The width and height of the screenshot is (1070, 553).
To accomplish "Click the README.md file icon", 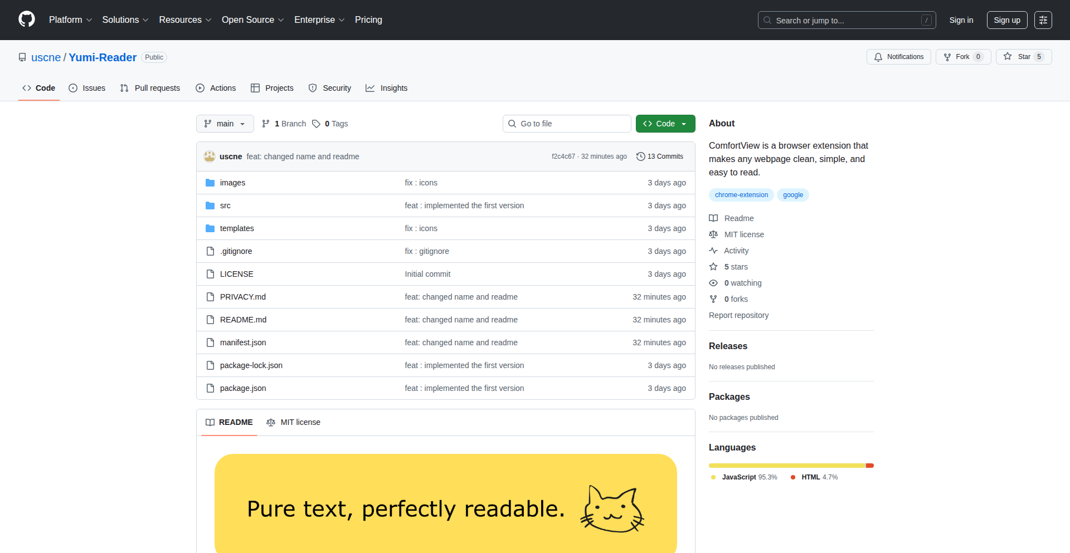I will (x=210, y=320).
